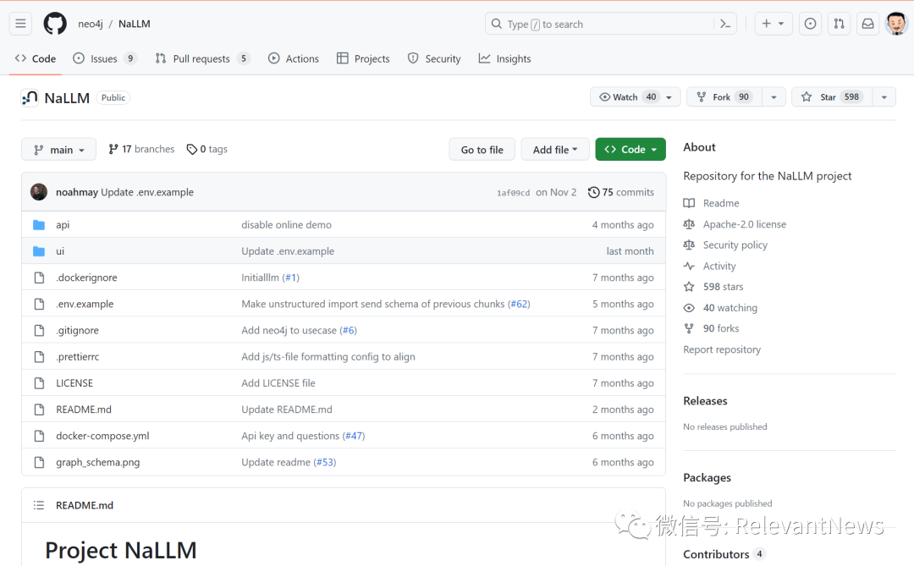Expand the Star lists dropdown arrow
Screen dimensions: 914x566
pyautogui.click(x=884, y=97)
